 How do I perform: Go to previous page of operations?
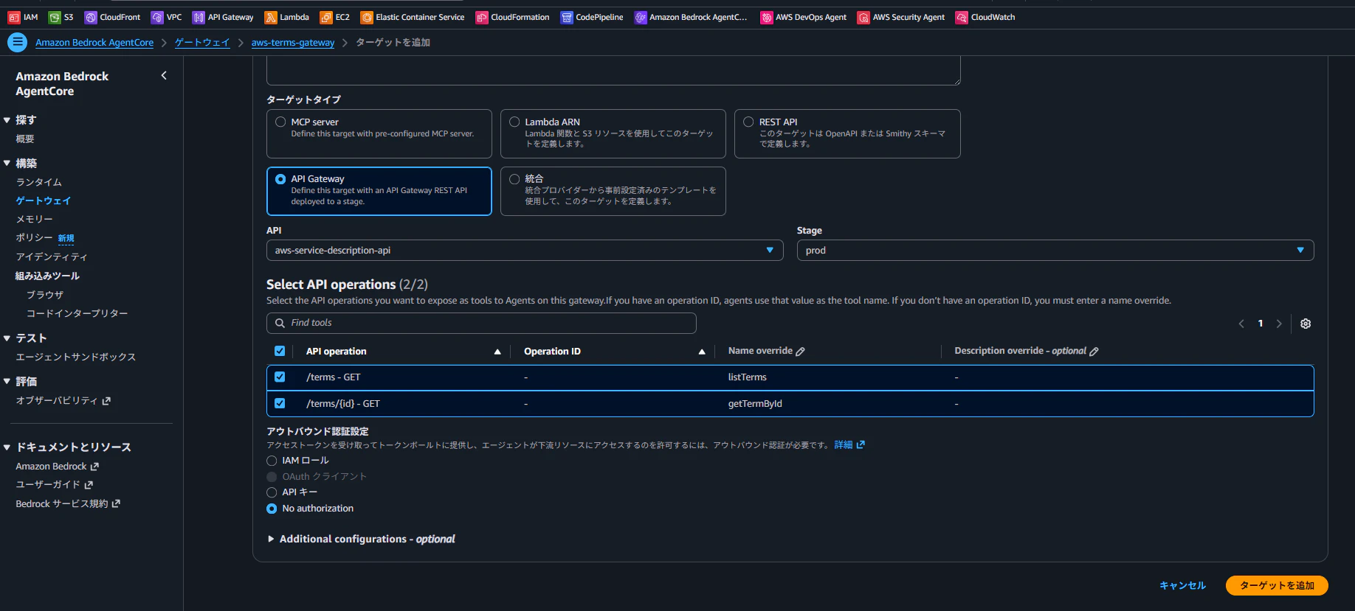pyautogui.click(x=1241, y=324)
